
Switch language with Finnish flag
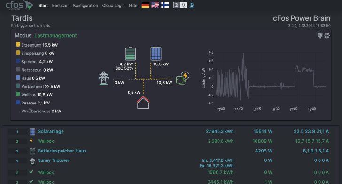click(165, 5)
